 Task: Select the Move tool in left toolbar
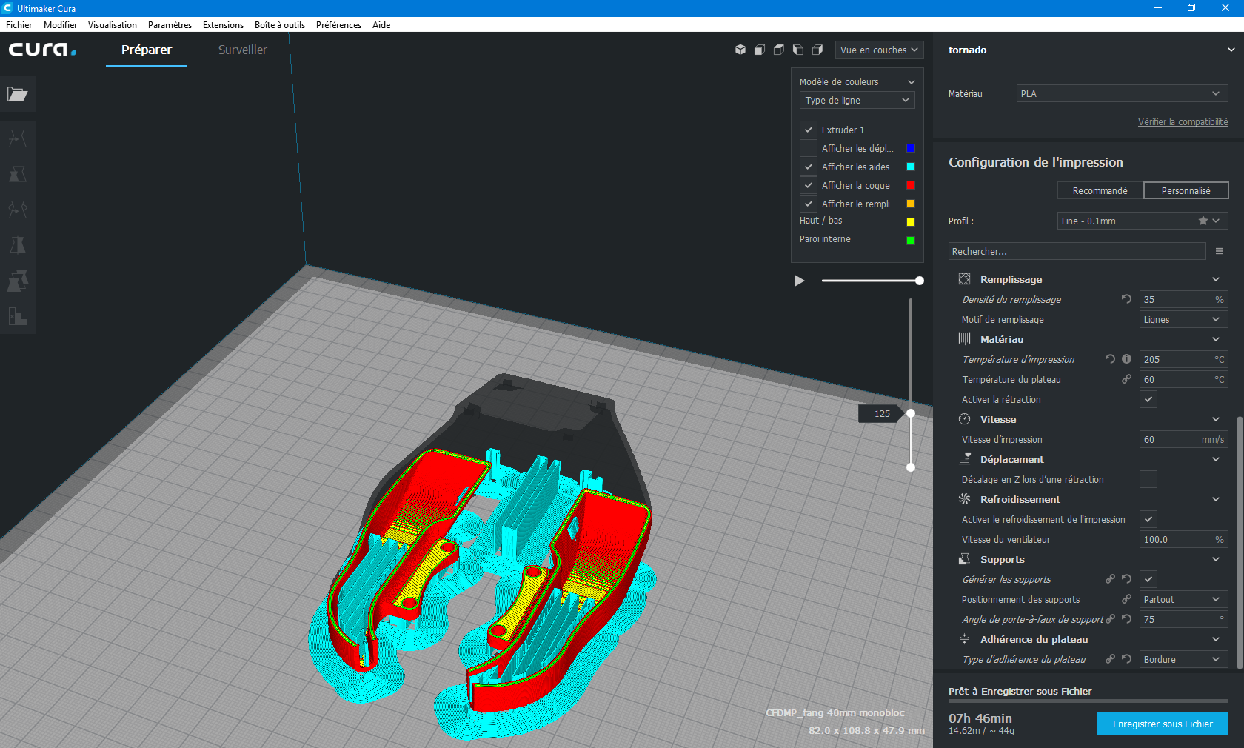(18, 138)
